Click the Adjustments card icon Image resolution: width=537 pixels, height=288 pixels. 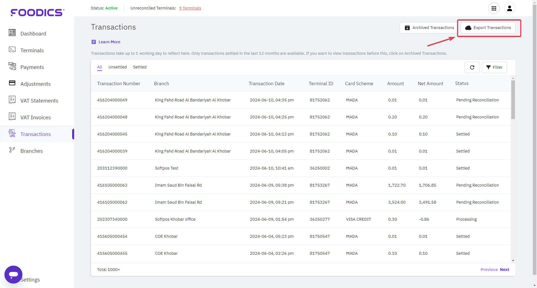12,83
